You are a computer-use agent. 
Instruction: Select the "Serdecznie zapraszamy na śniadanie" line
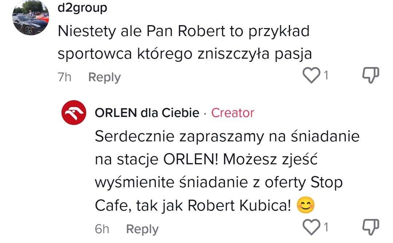pos(227,136)
